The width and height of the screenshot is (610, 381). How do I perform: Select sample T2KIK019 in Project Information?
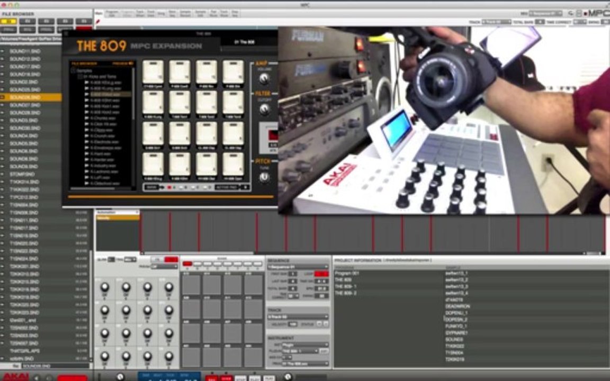(x=454, y=360)
